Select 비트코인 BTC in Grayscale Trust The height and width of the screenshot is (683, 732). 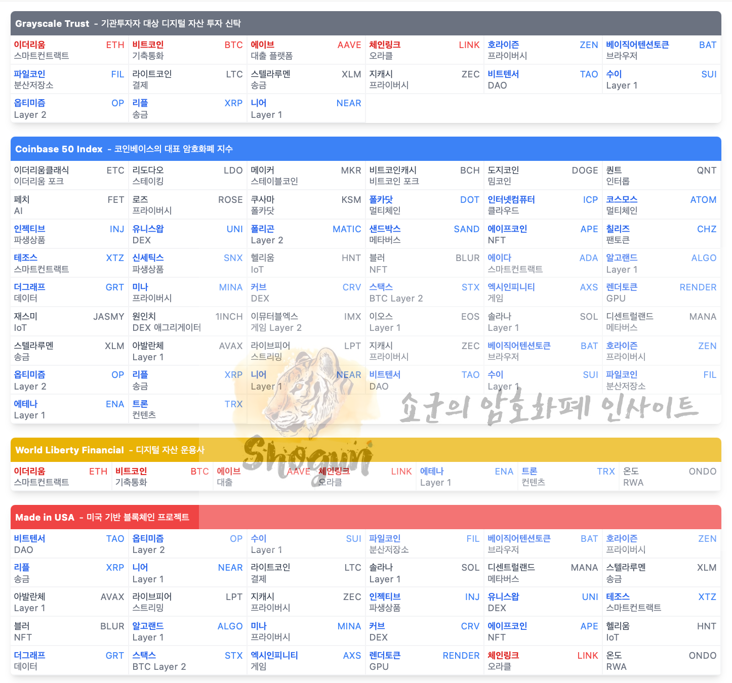188,50
